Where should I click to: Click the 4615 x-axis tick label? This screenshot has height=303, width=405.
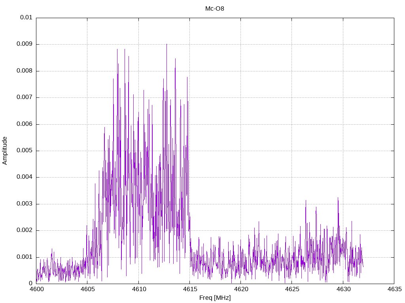tap(189, 289)
